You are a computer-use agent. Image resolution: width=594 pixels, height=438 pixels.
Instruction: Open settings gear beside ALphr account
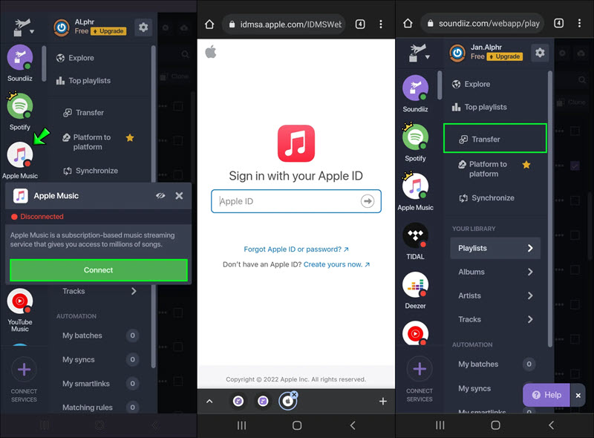tap(143, 27)
